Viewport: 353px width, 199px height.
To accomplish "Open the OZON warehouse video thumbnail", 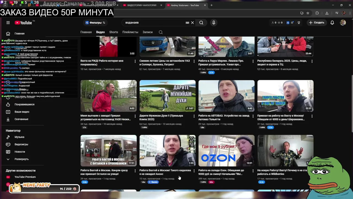I will pyautogui.click(x=226, y=151).
